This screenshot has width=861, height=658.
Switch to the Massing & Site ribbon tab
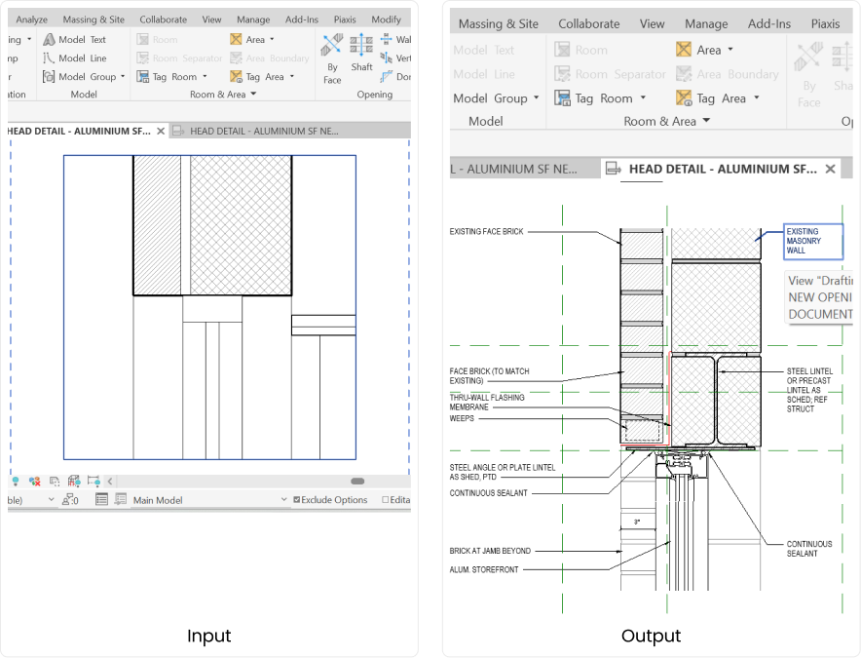pos(93,19)
